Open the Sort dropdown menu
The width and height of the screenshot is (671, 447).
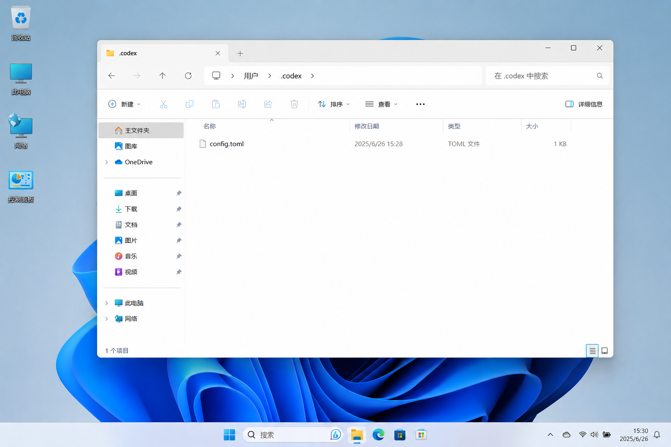coord(334,104)
